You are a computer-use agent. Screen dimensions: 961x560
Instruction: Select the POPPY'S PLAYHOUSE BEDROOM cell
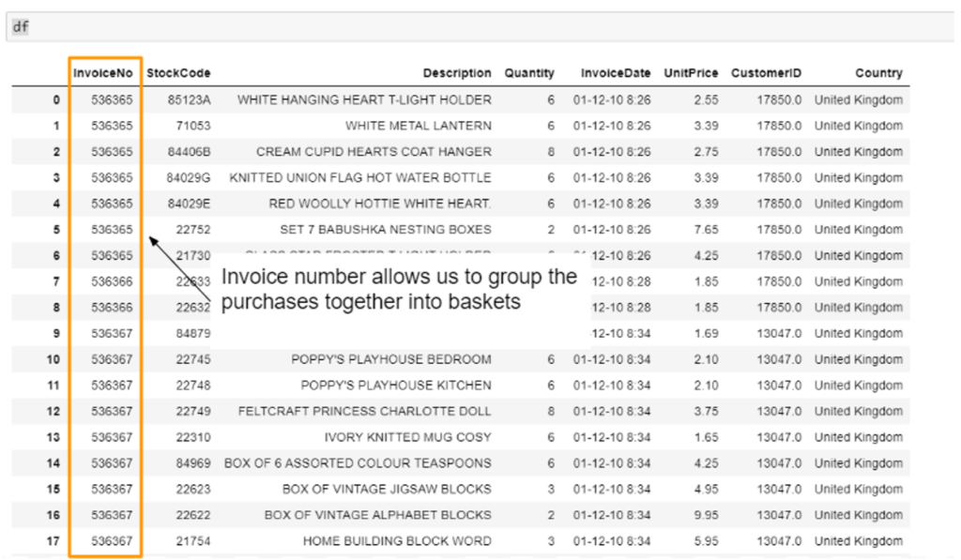390,359
